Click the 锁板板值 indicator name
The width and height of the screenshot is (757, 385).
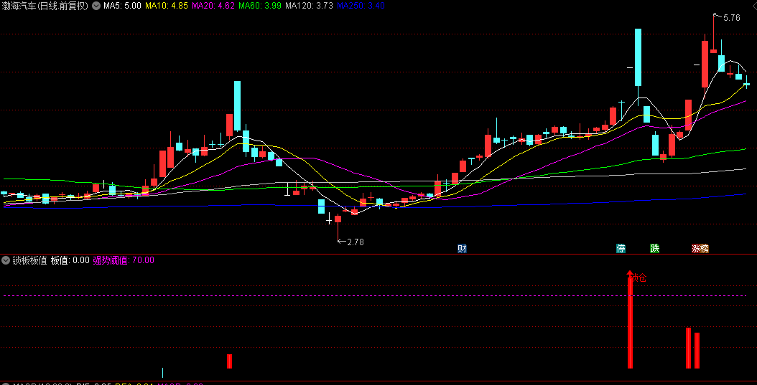point(30,260)
